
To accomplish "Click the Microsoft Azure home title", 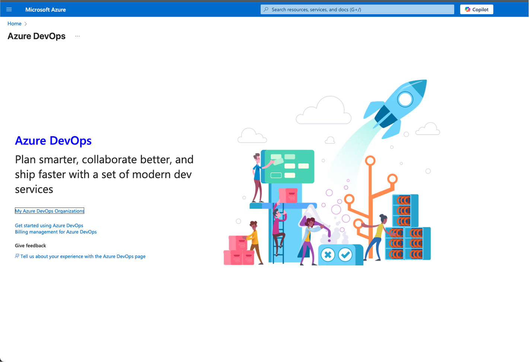I will tap(45, 10).
